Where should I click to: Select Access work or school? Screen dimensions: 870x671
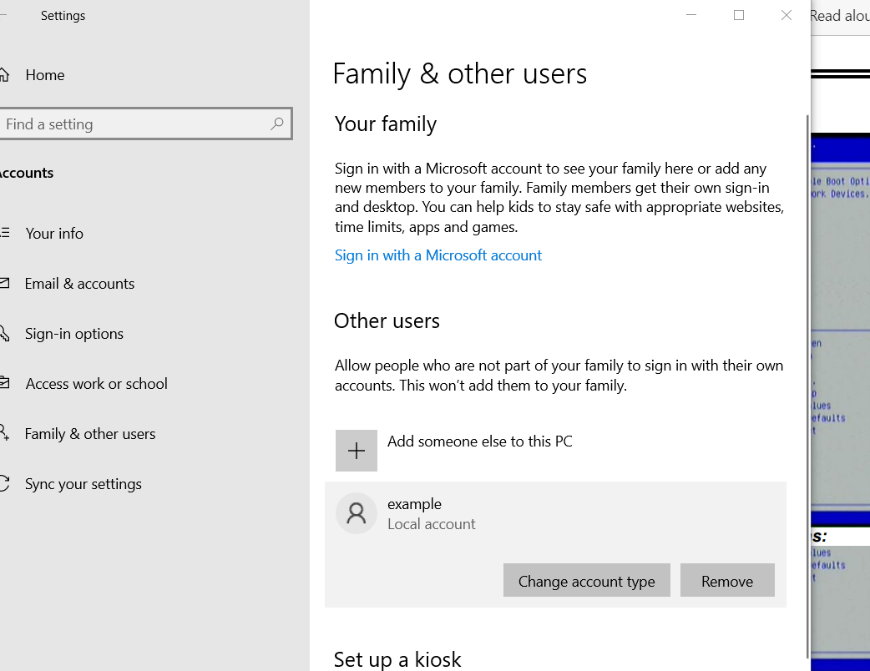pos(96,384)
